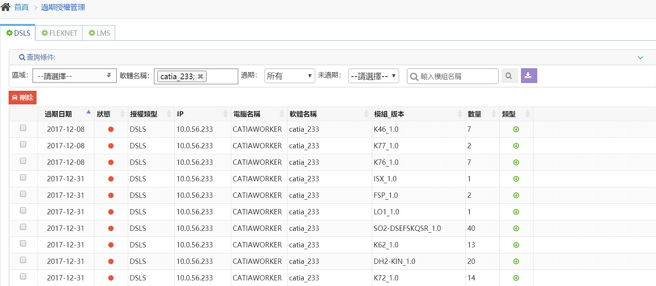Click the 查詢條件 panel title
Screen dimensions: 656x286
point(37,57)
